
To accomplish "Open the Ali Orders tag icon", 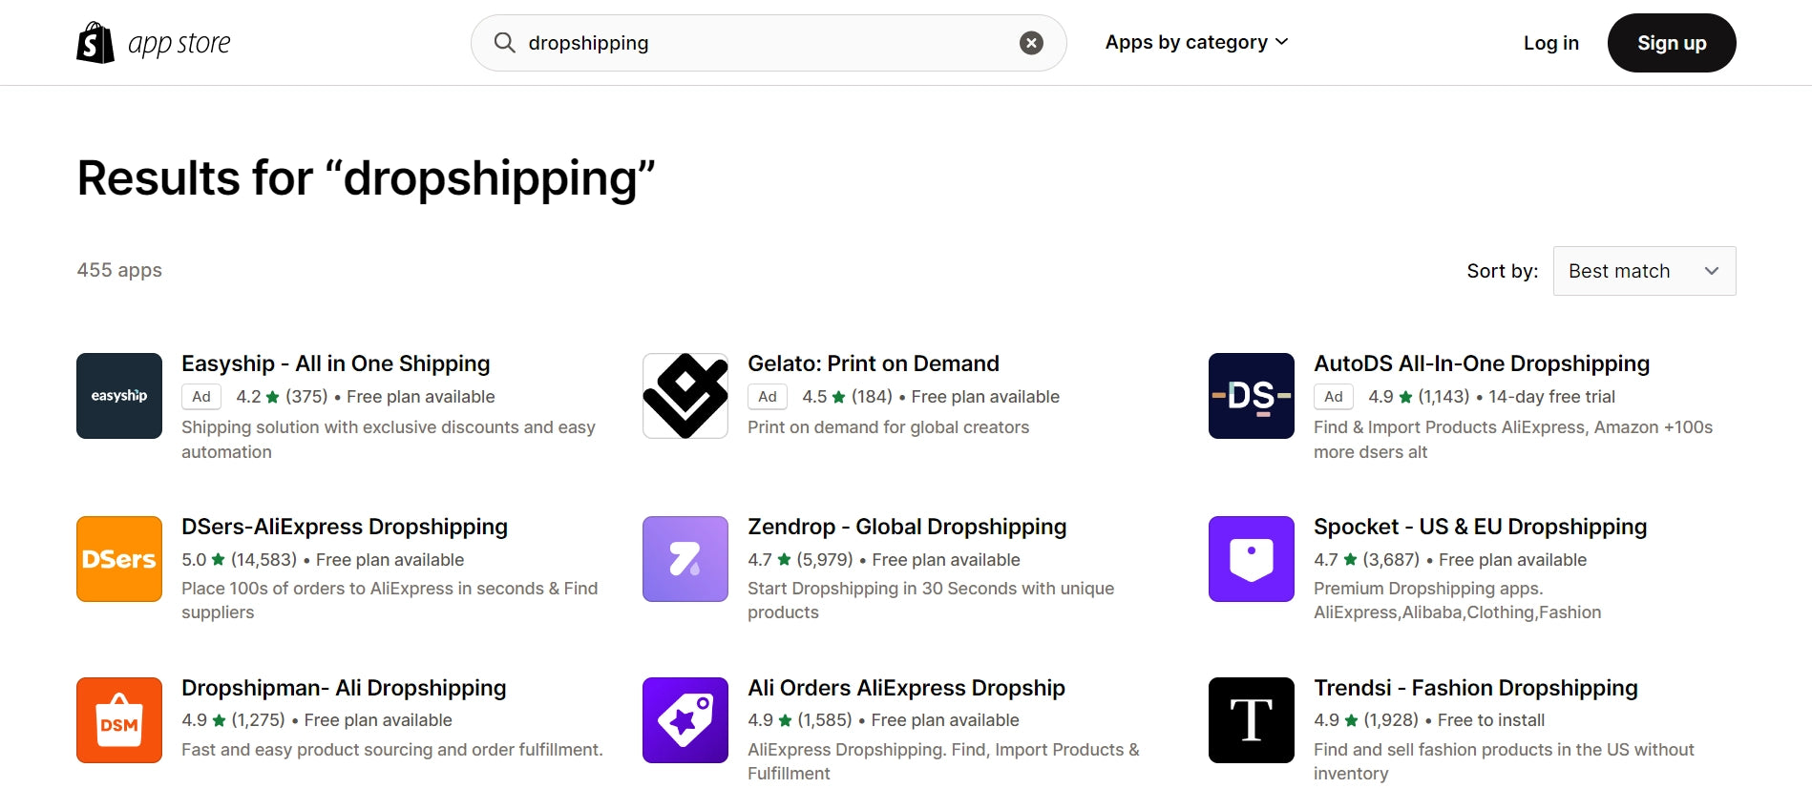I will point(685,720).
